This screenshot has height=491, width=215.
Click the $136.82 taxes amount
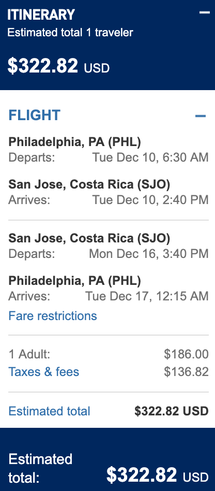[x=186, y=372]
